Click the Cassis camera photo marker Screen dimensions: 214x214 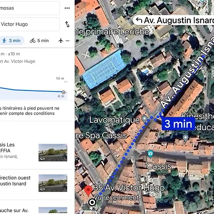coord(150,154)
